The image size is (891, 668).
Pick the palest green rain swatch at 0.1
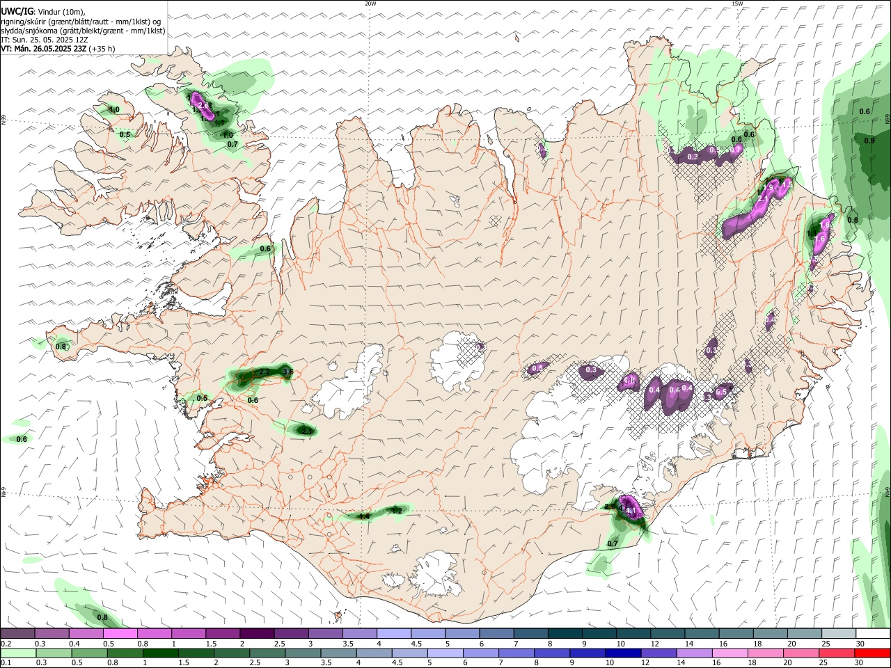(x=18, y=653)
